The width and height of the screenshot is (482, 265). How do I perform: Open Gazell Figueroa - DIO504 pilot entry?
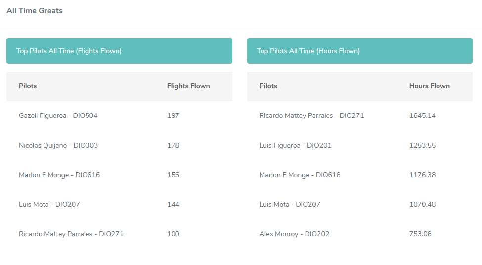[x=58, y=115]
